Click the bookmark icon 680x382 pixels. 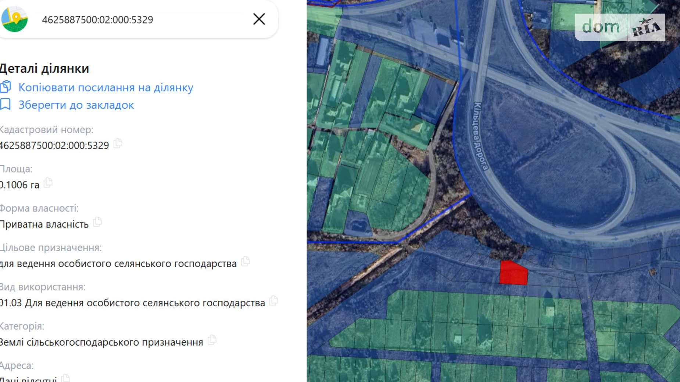click(x=5, y=104)
